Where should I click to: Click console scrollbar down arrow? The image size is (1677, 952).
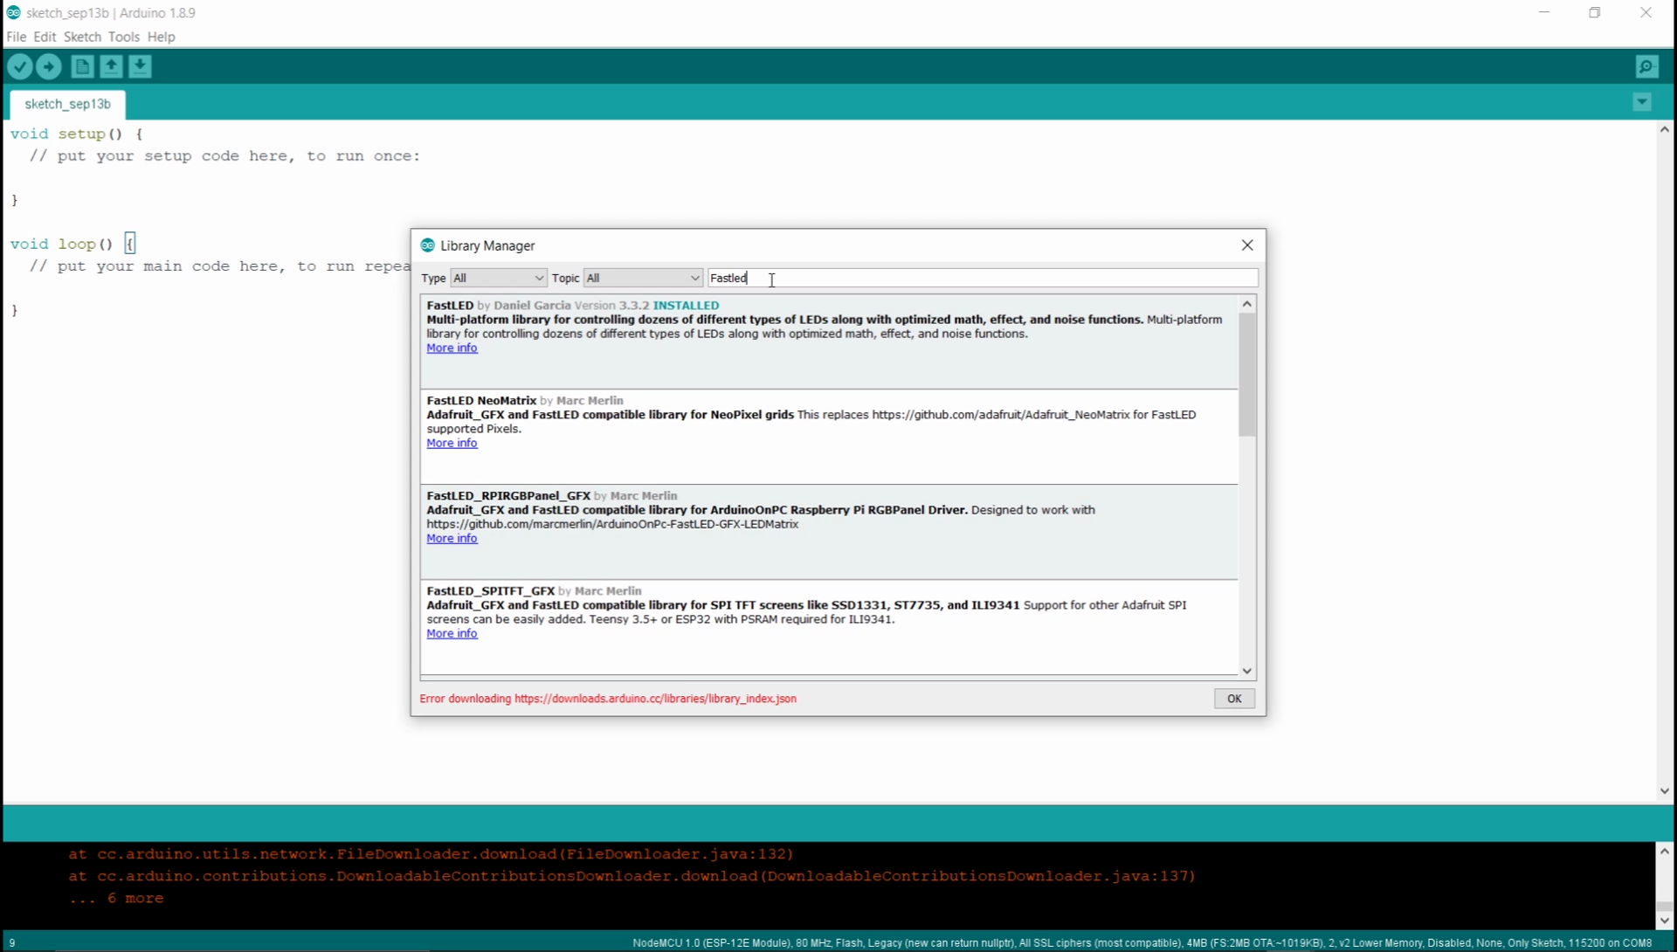pos(1665,921)
